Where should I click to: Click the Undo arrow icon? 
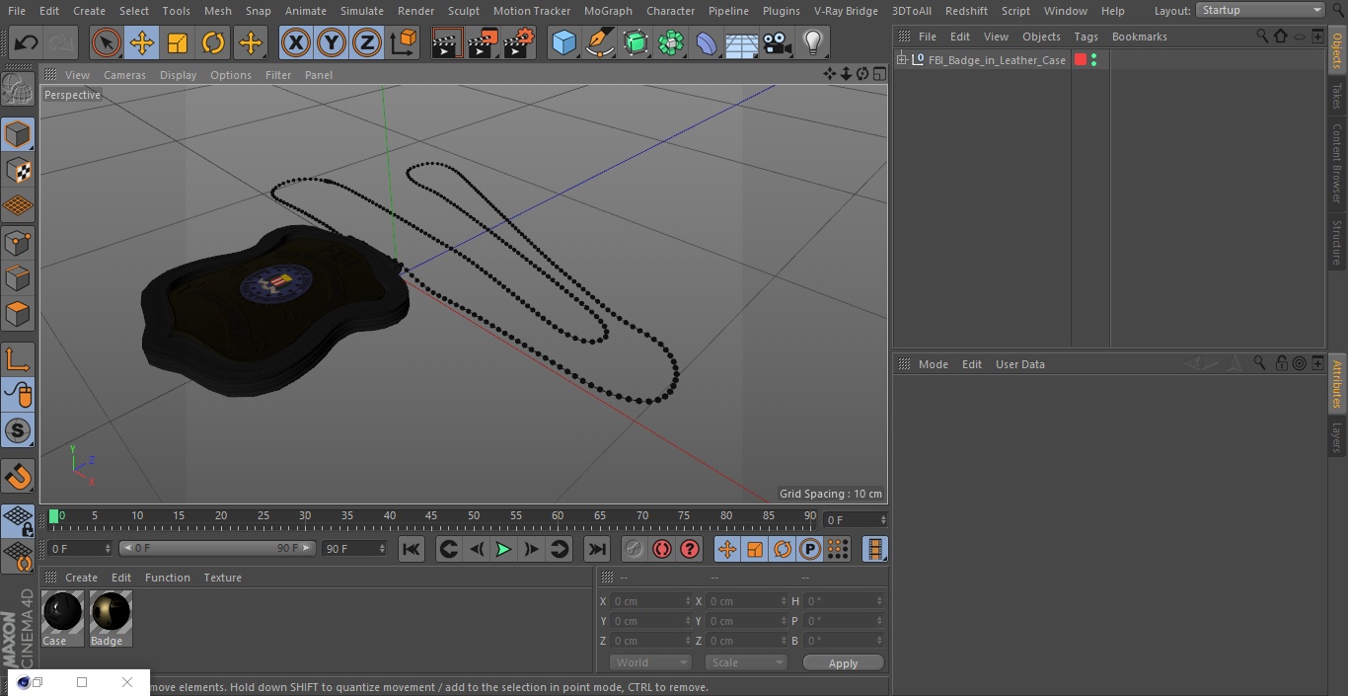click(x=27, y=42)
